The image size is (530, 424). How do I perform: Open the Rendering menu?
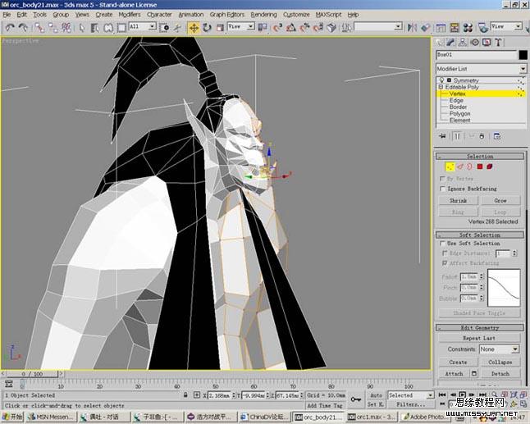tap(263, 15)
